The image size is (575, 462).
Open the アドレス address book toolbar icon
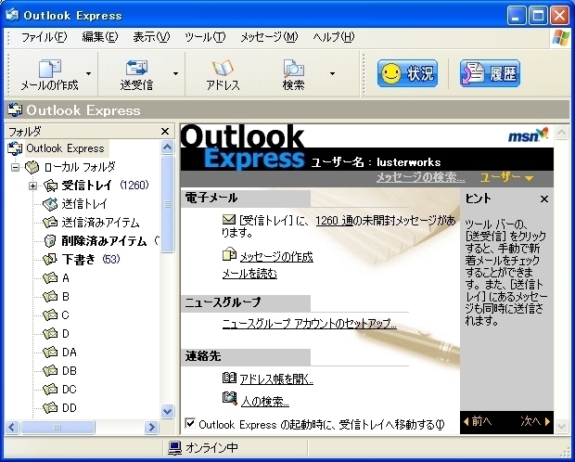pyautogui.click(x=223, y=68)
